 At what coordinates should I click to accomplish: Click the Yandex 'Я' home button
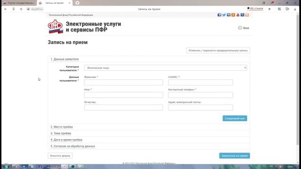tap(14, 9)
